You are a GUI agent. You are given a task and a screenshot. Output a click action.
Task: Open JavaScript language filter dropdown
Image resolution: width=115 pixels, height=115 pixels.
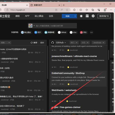coord(99,43)
